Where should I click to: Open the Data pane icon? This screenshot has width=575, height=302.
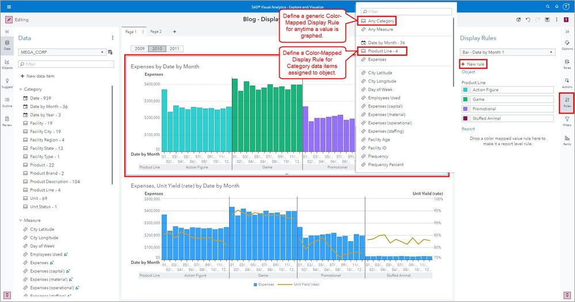7,45
